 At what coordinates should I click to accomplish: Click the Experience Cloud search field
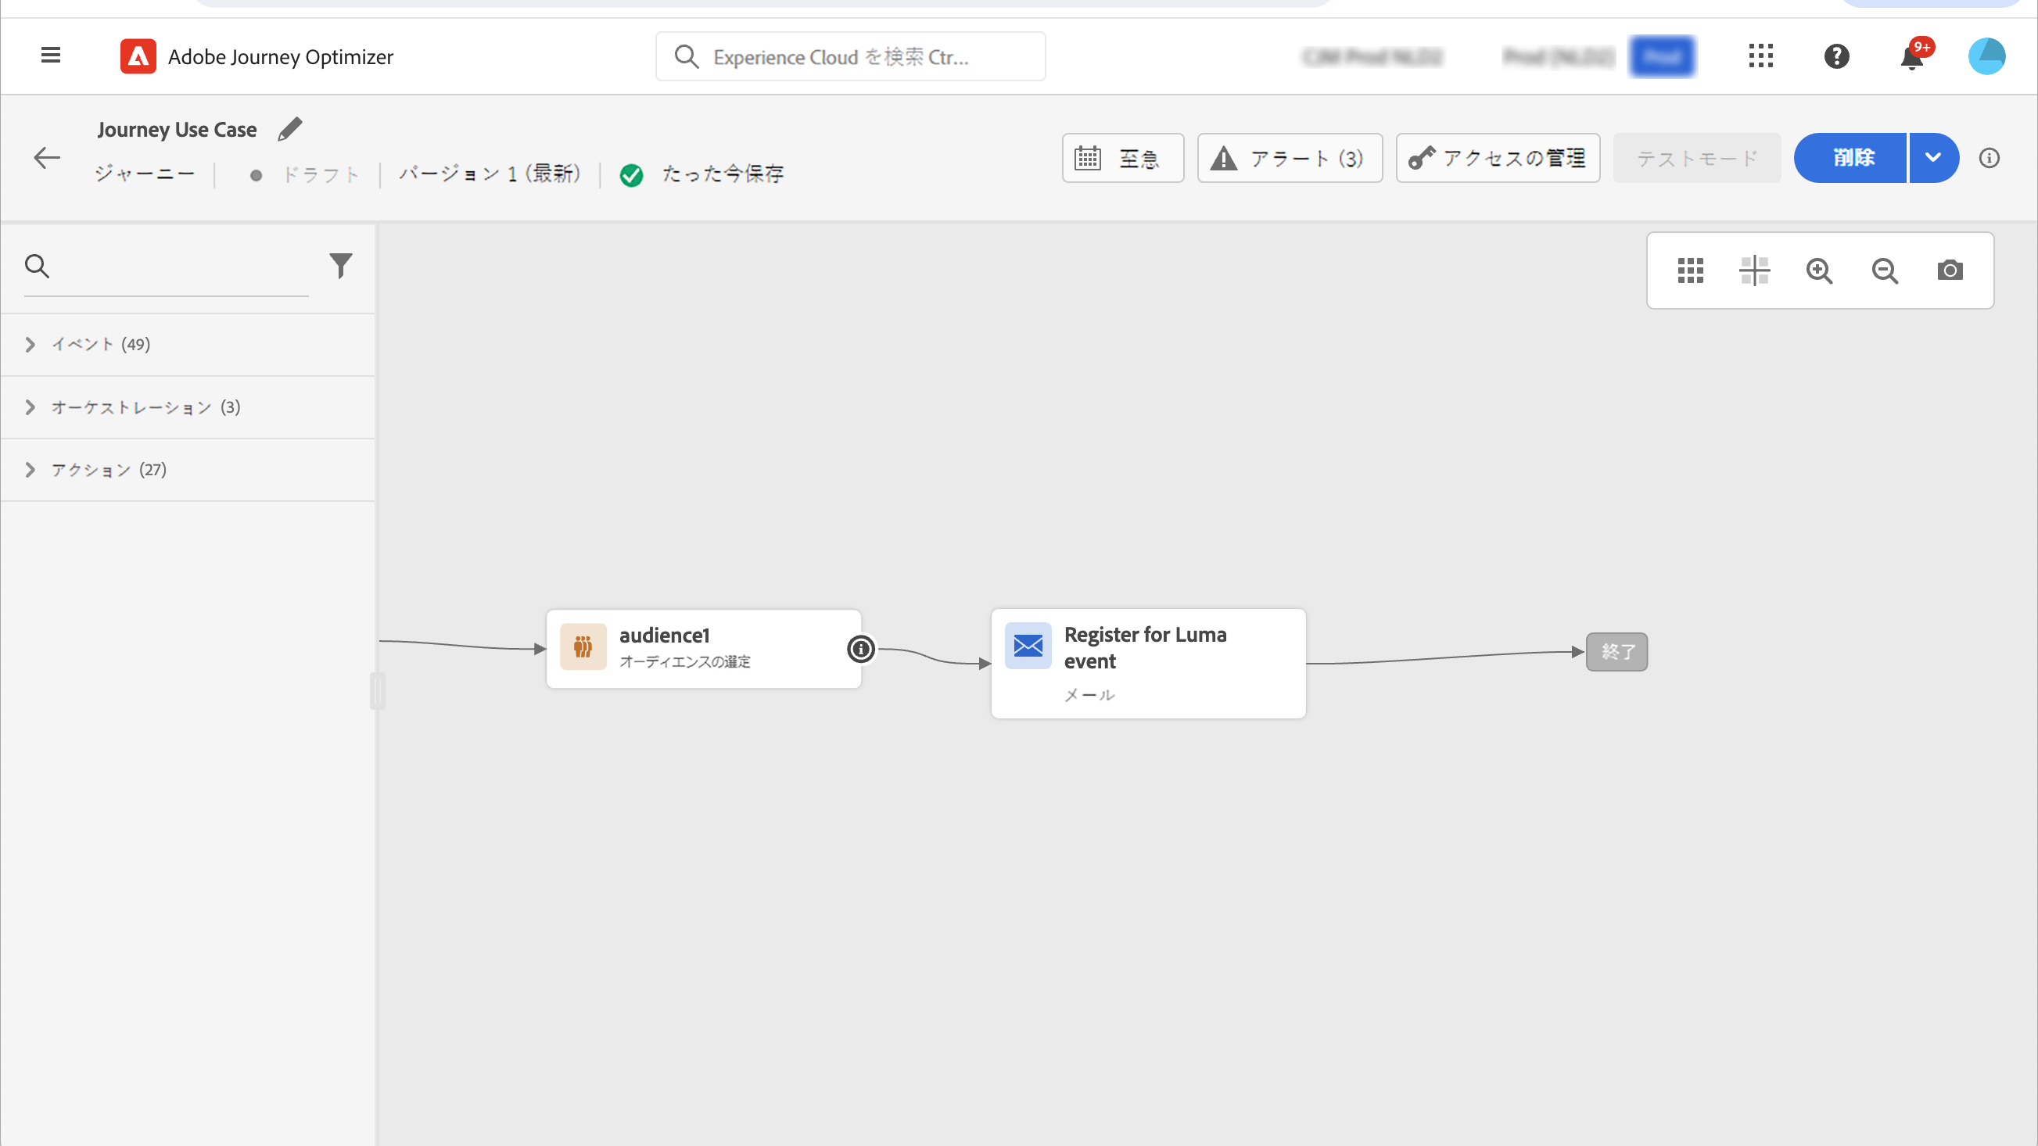[851, 57]
